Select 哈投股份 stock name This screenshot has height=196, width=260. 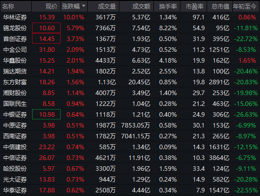point(15,169)
